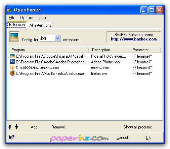170x149 pixels.
Task: Open the Options menu
Action: point(27,18)
